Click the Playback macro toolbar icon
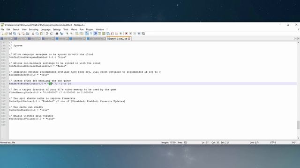The height and width of the screenshot is (168, 300). pos(135,34)
